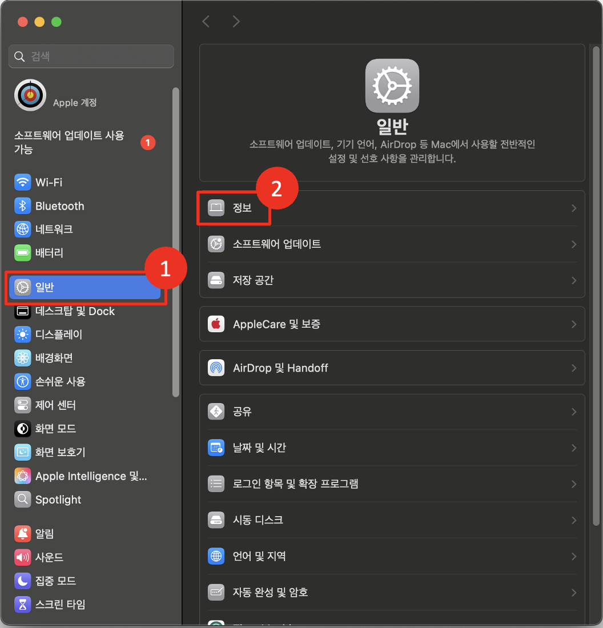Click the 저장 공간 disk icon
The width and height of the screenshot is (603, 628).
pos(216,280)
